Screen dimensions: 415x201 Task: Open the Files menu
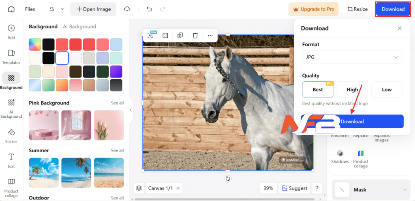pyautogui.click(x=30, y=9)
